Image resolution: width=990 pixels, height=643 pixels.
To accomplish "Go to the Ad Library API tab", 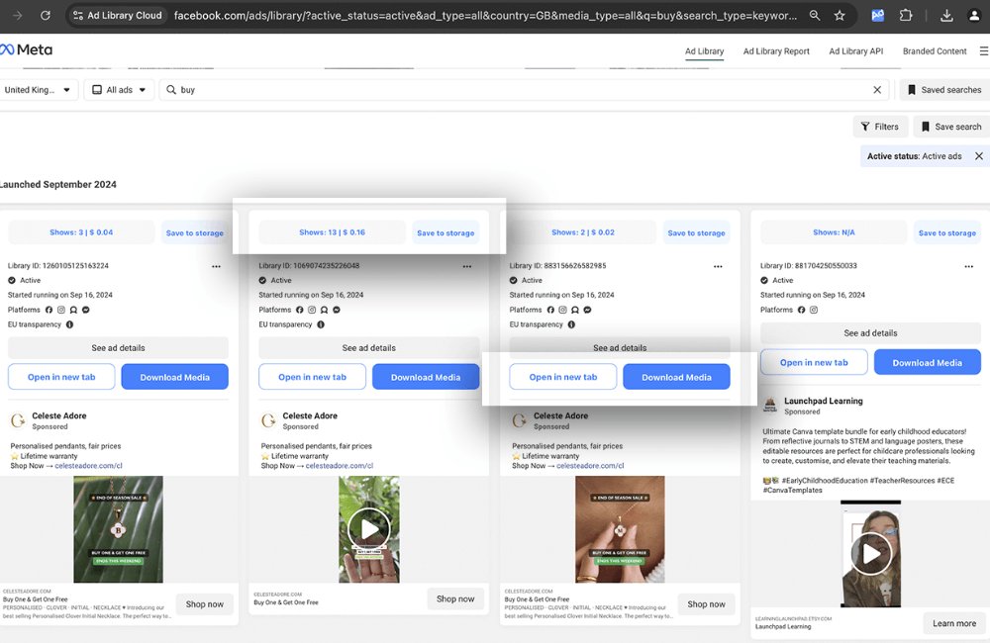I will 855,51.
